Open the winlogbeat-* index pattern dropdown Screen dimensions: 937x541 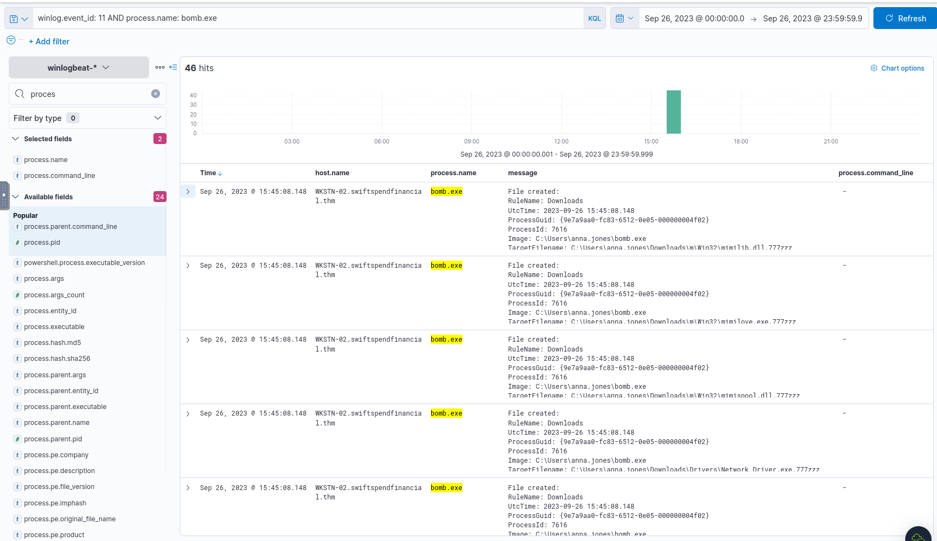pyautogui.click(x=78, y=68)
